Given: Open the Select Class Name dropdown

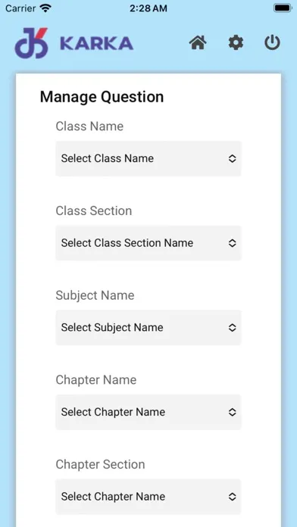Looking at the screenshot, I should click(148, 158).
